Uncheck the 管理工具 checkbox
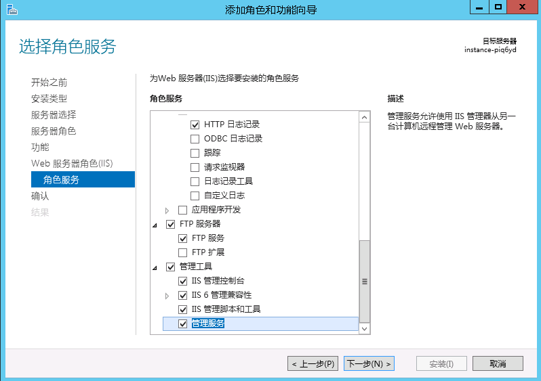Viewport: 541px width, 381px height. click(x=170, y=267)
